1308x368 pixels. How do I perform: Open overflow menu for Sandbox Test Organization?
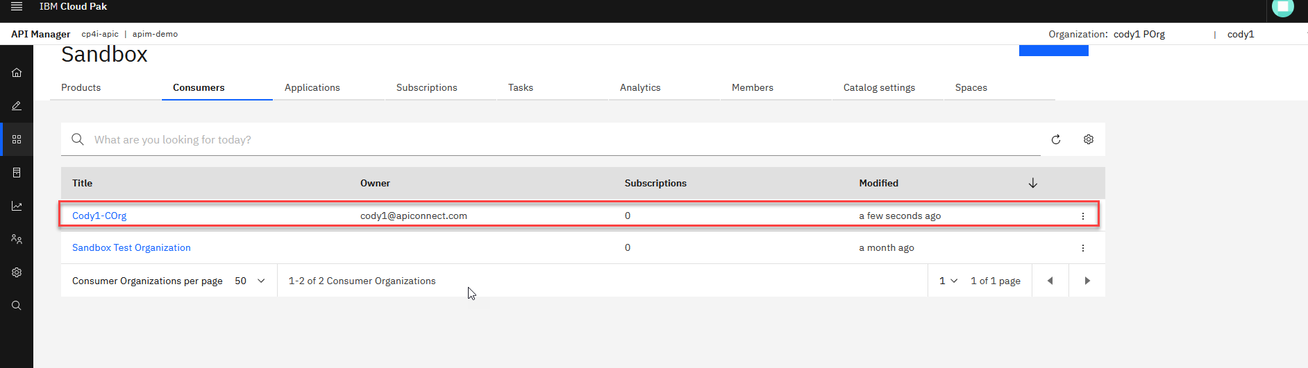1082,248
